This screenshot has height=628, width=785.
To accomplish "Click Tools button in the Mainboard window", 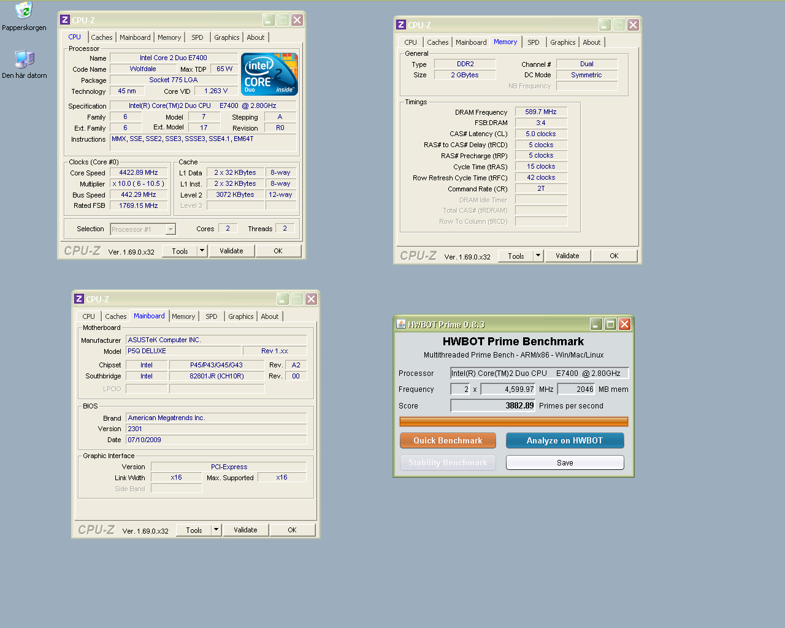I will point(194,530).
